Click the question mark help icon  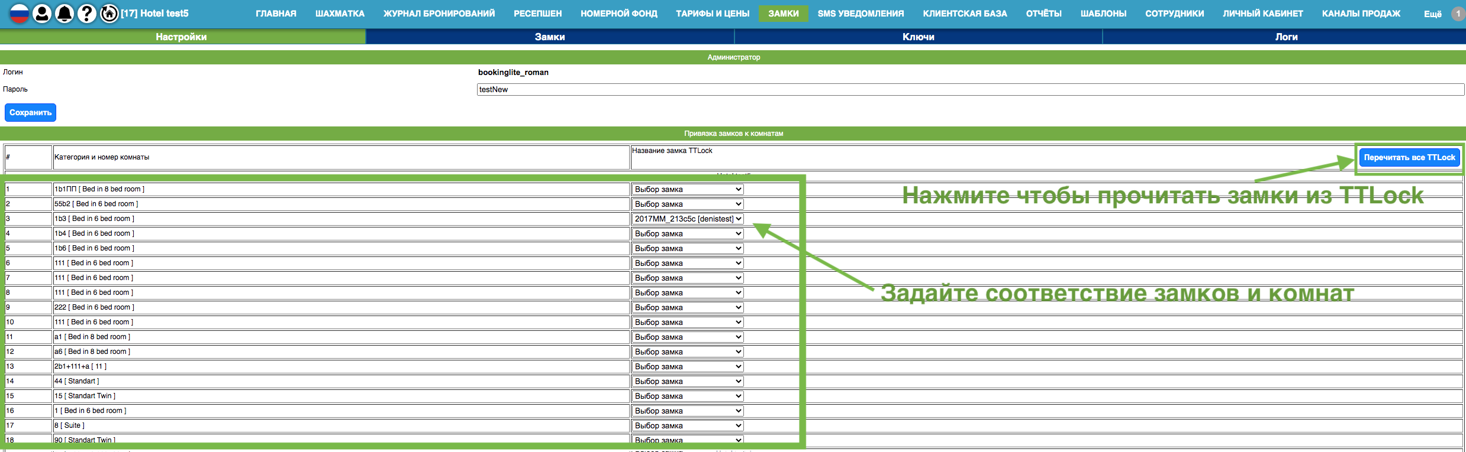(87, 13)
